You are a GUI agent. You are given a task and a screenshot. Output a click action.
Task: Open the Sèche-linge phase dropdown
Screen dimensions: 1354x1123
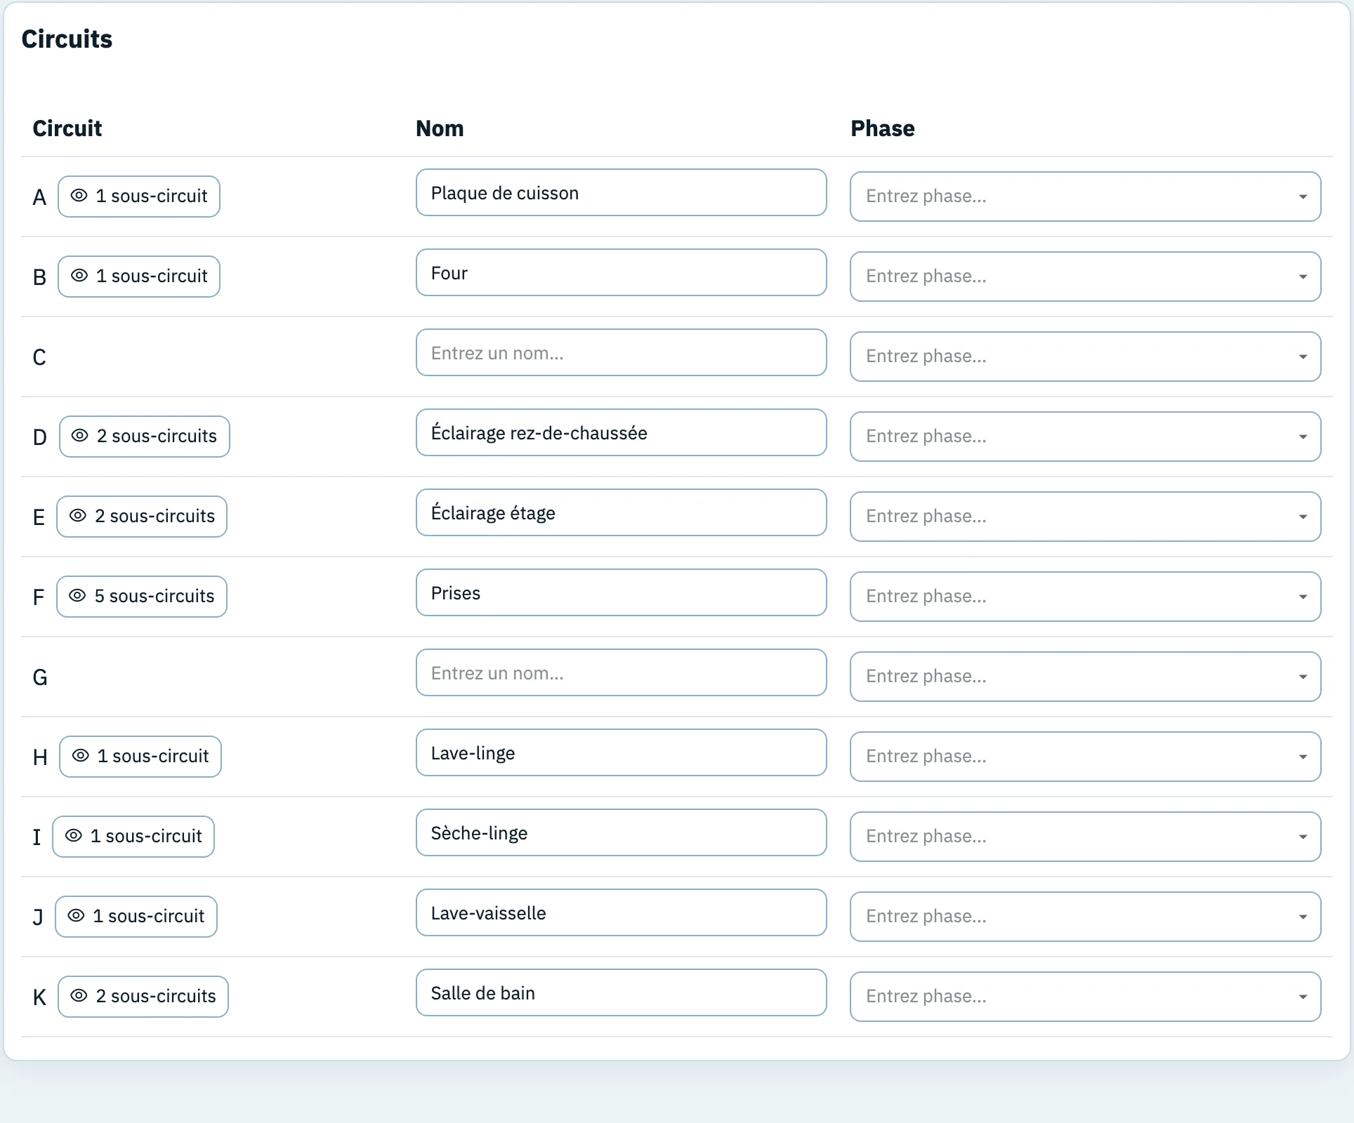pyautogui.click(x=1085, y=837)
